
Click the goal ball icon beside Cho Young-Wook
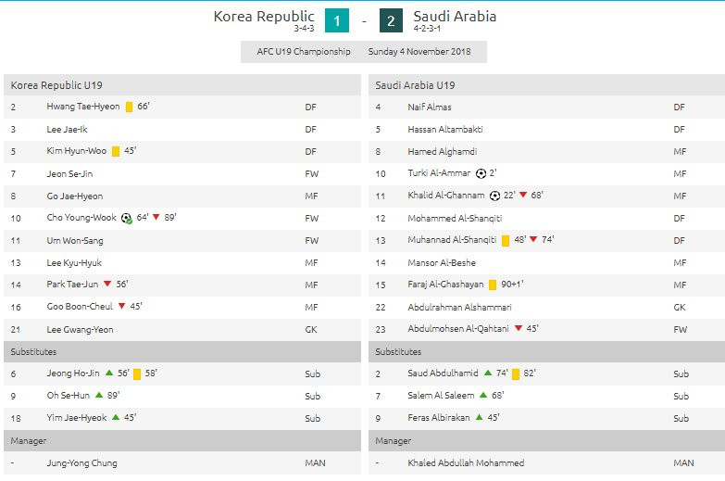(x=127, y=219)
